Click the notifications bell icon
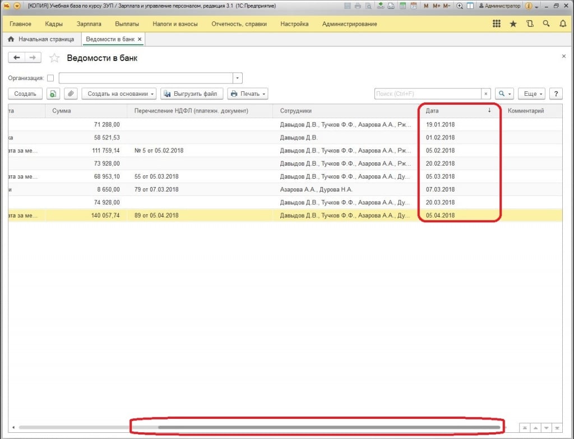Viewport: 574px width, 439px height. click(563, 24)
